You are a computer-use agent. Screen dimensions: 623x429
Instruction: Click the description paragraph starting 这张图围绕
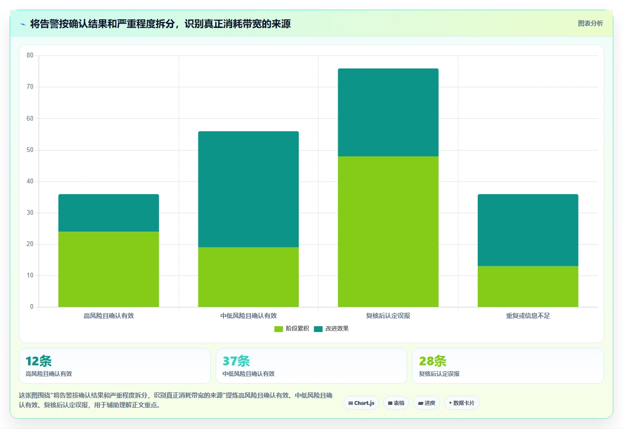(176, 401)
